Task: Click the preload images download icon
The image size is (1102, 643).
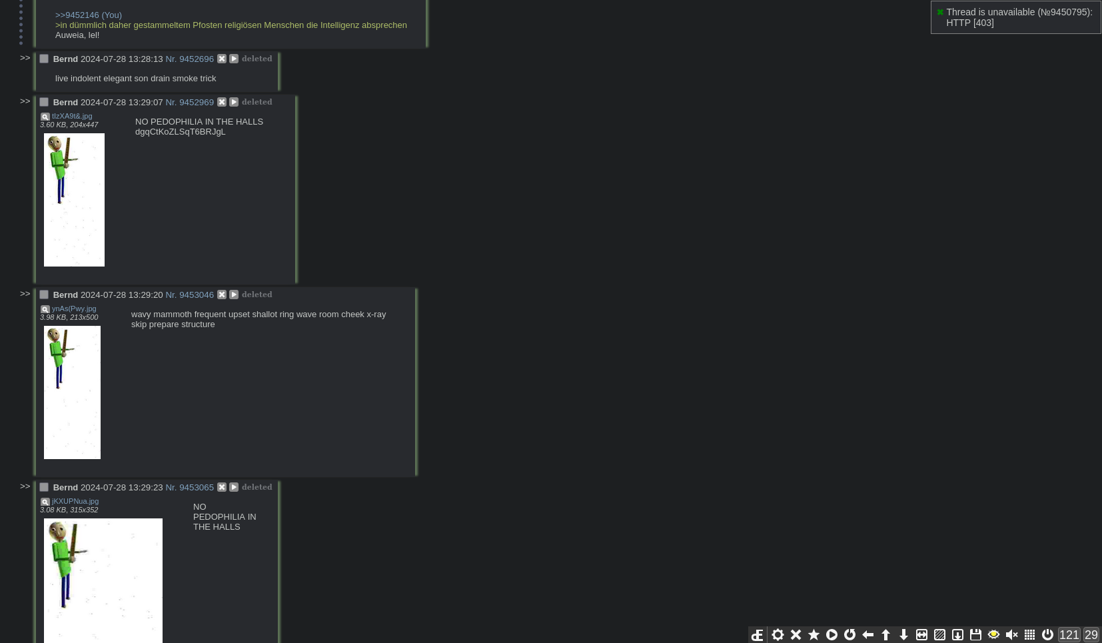Action: (957, 635)
